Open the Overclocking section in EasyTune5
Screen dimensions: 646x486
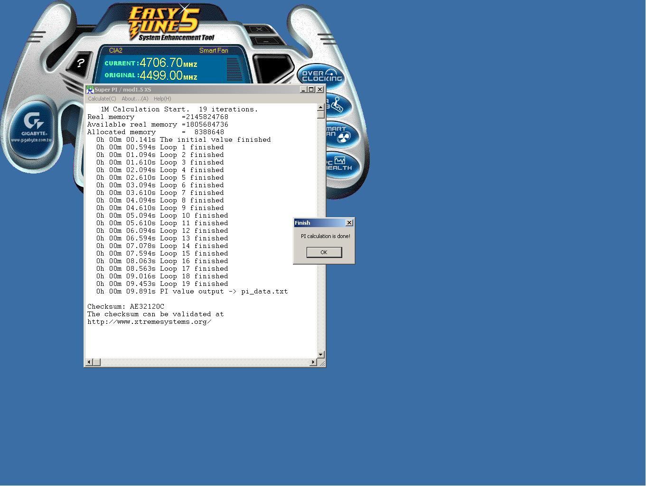pyautogui.click(x=321, y=76)
